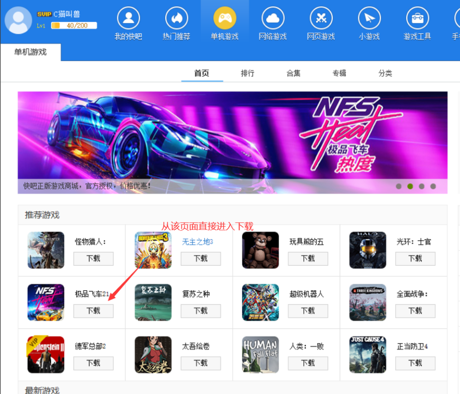Screen dimensions: 460x394
Task: Download 德军总部2 game
Action: coord(93,363)
